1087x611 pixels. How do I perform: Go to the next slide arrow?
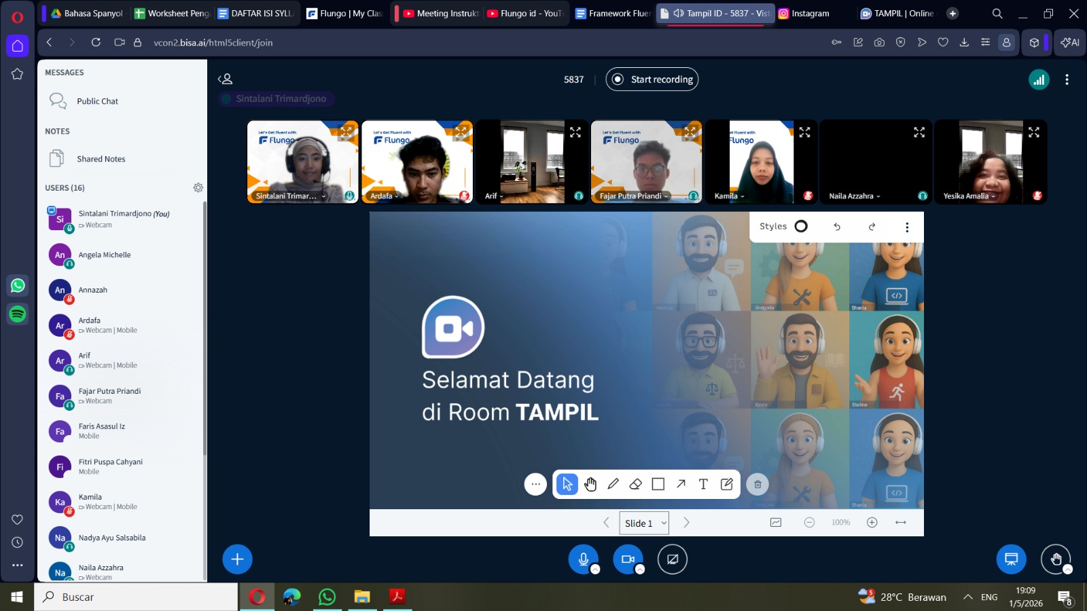click(x=686, y=523)
